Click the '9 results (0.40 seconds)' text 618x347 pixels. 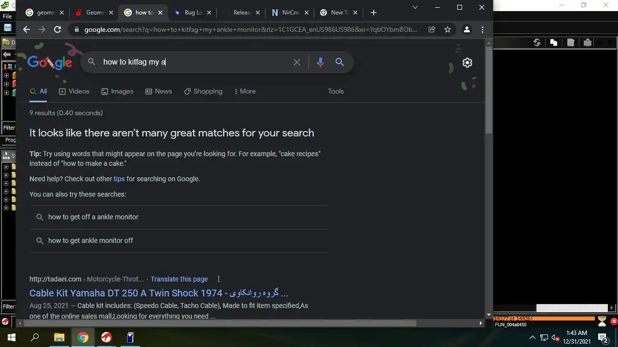pyautogui.click(x=66, y=113)
